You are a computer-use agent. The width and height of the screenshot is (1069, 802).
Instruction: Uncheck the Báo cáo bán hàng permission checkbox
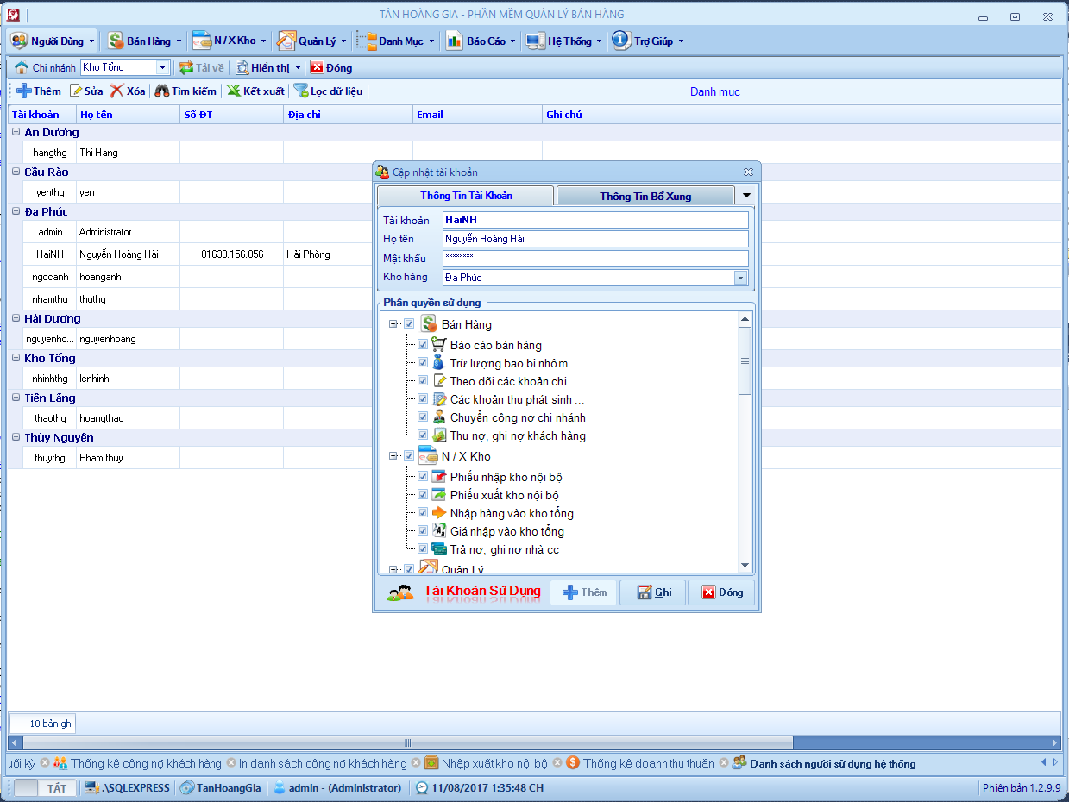tap(423, 344)
